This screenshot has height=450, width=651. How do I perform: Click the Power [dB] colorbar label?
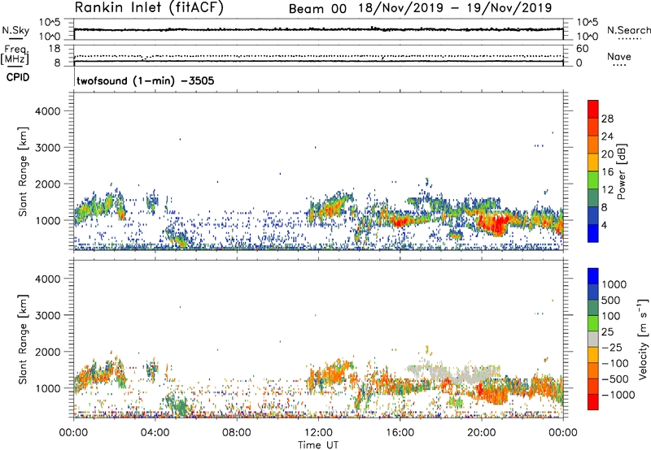click(621, 171)
